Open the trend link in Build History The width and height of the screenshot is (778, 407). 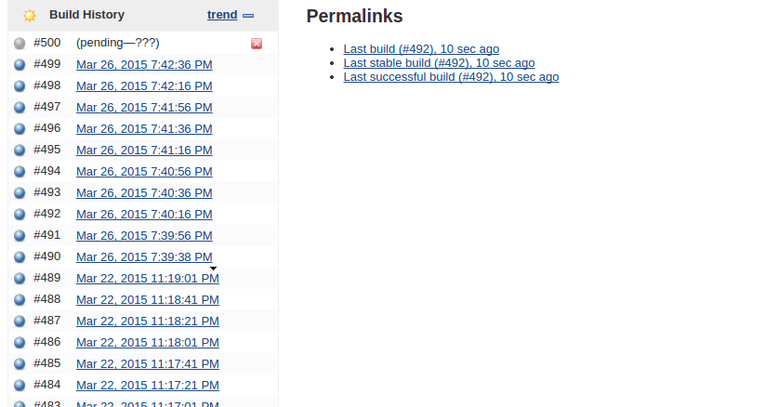click(x=222, y=15)
